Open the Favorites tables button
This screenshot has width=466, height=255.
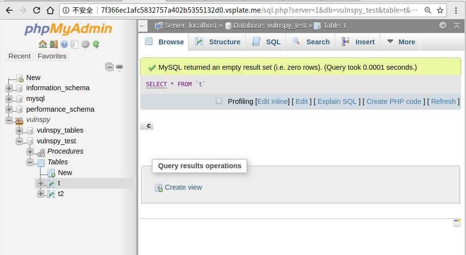click(52, 56)
